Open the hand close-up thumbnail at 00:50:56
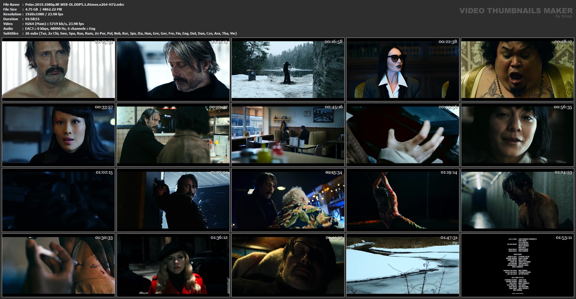576x299 pixels. point(403,135)
